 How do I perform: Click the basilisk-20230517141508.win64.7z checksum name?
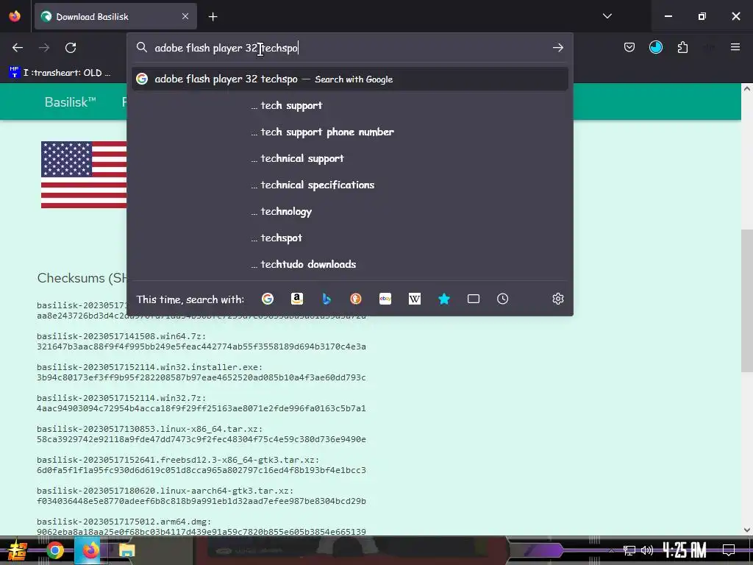pyautogui.click(x=121, y=336)
